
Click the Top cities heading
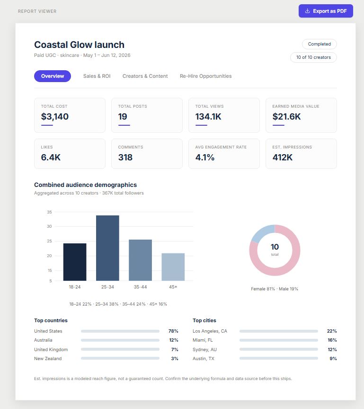coord(204,320)
